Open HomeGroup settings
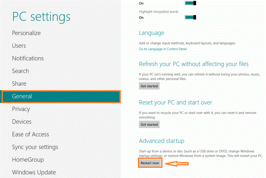Image resolution: width=266 pixels, height=178 pixels. click(28, 160)
